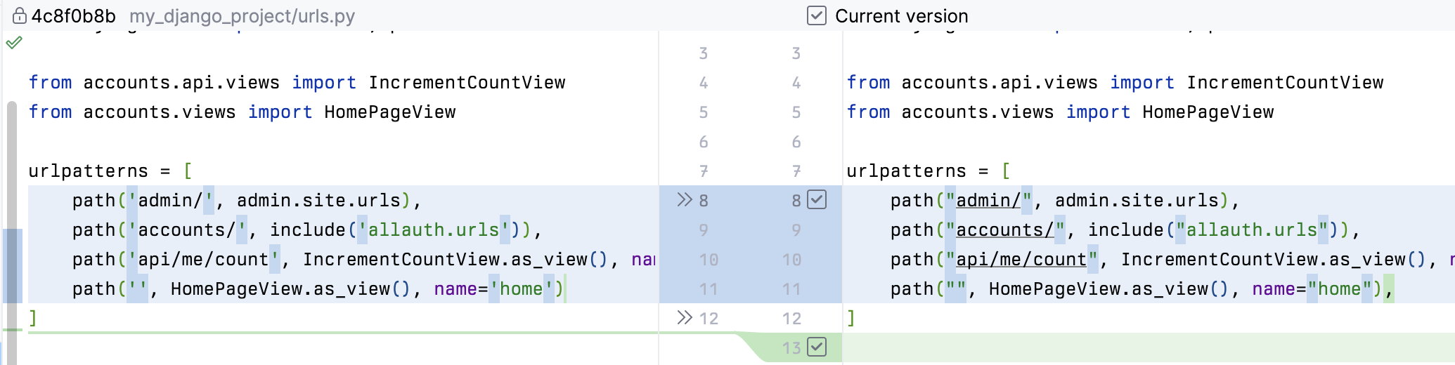The height and width of the screenshot is (365, 1455).
Task: Click the blue change marker in left gutter
Action: click(x=13, y=265)
